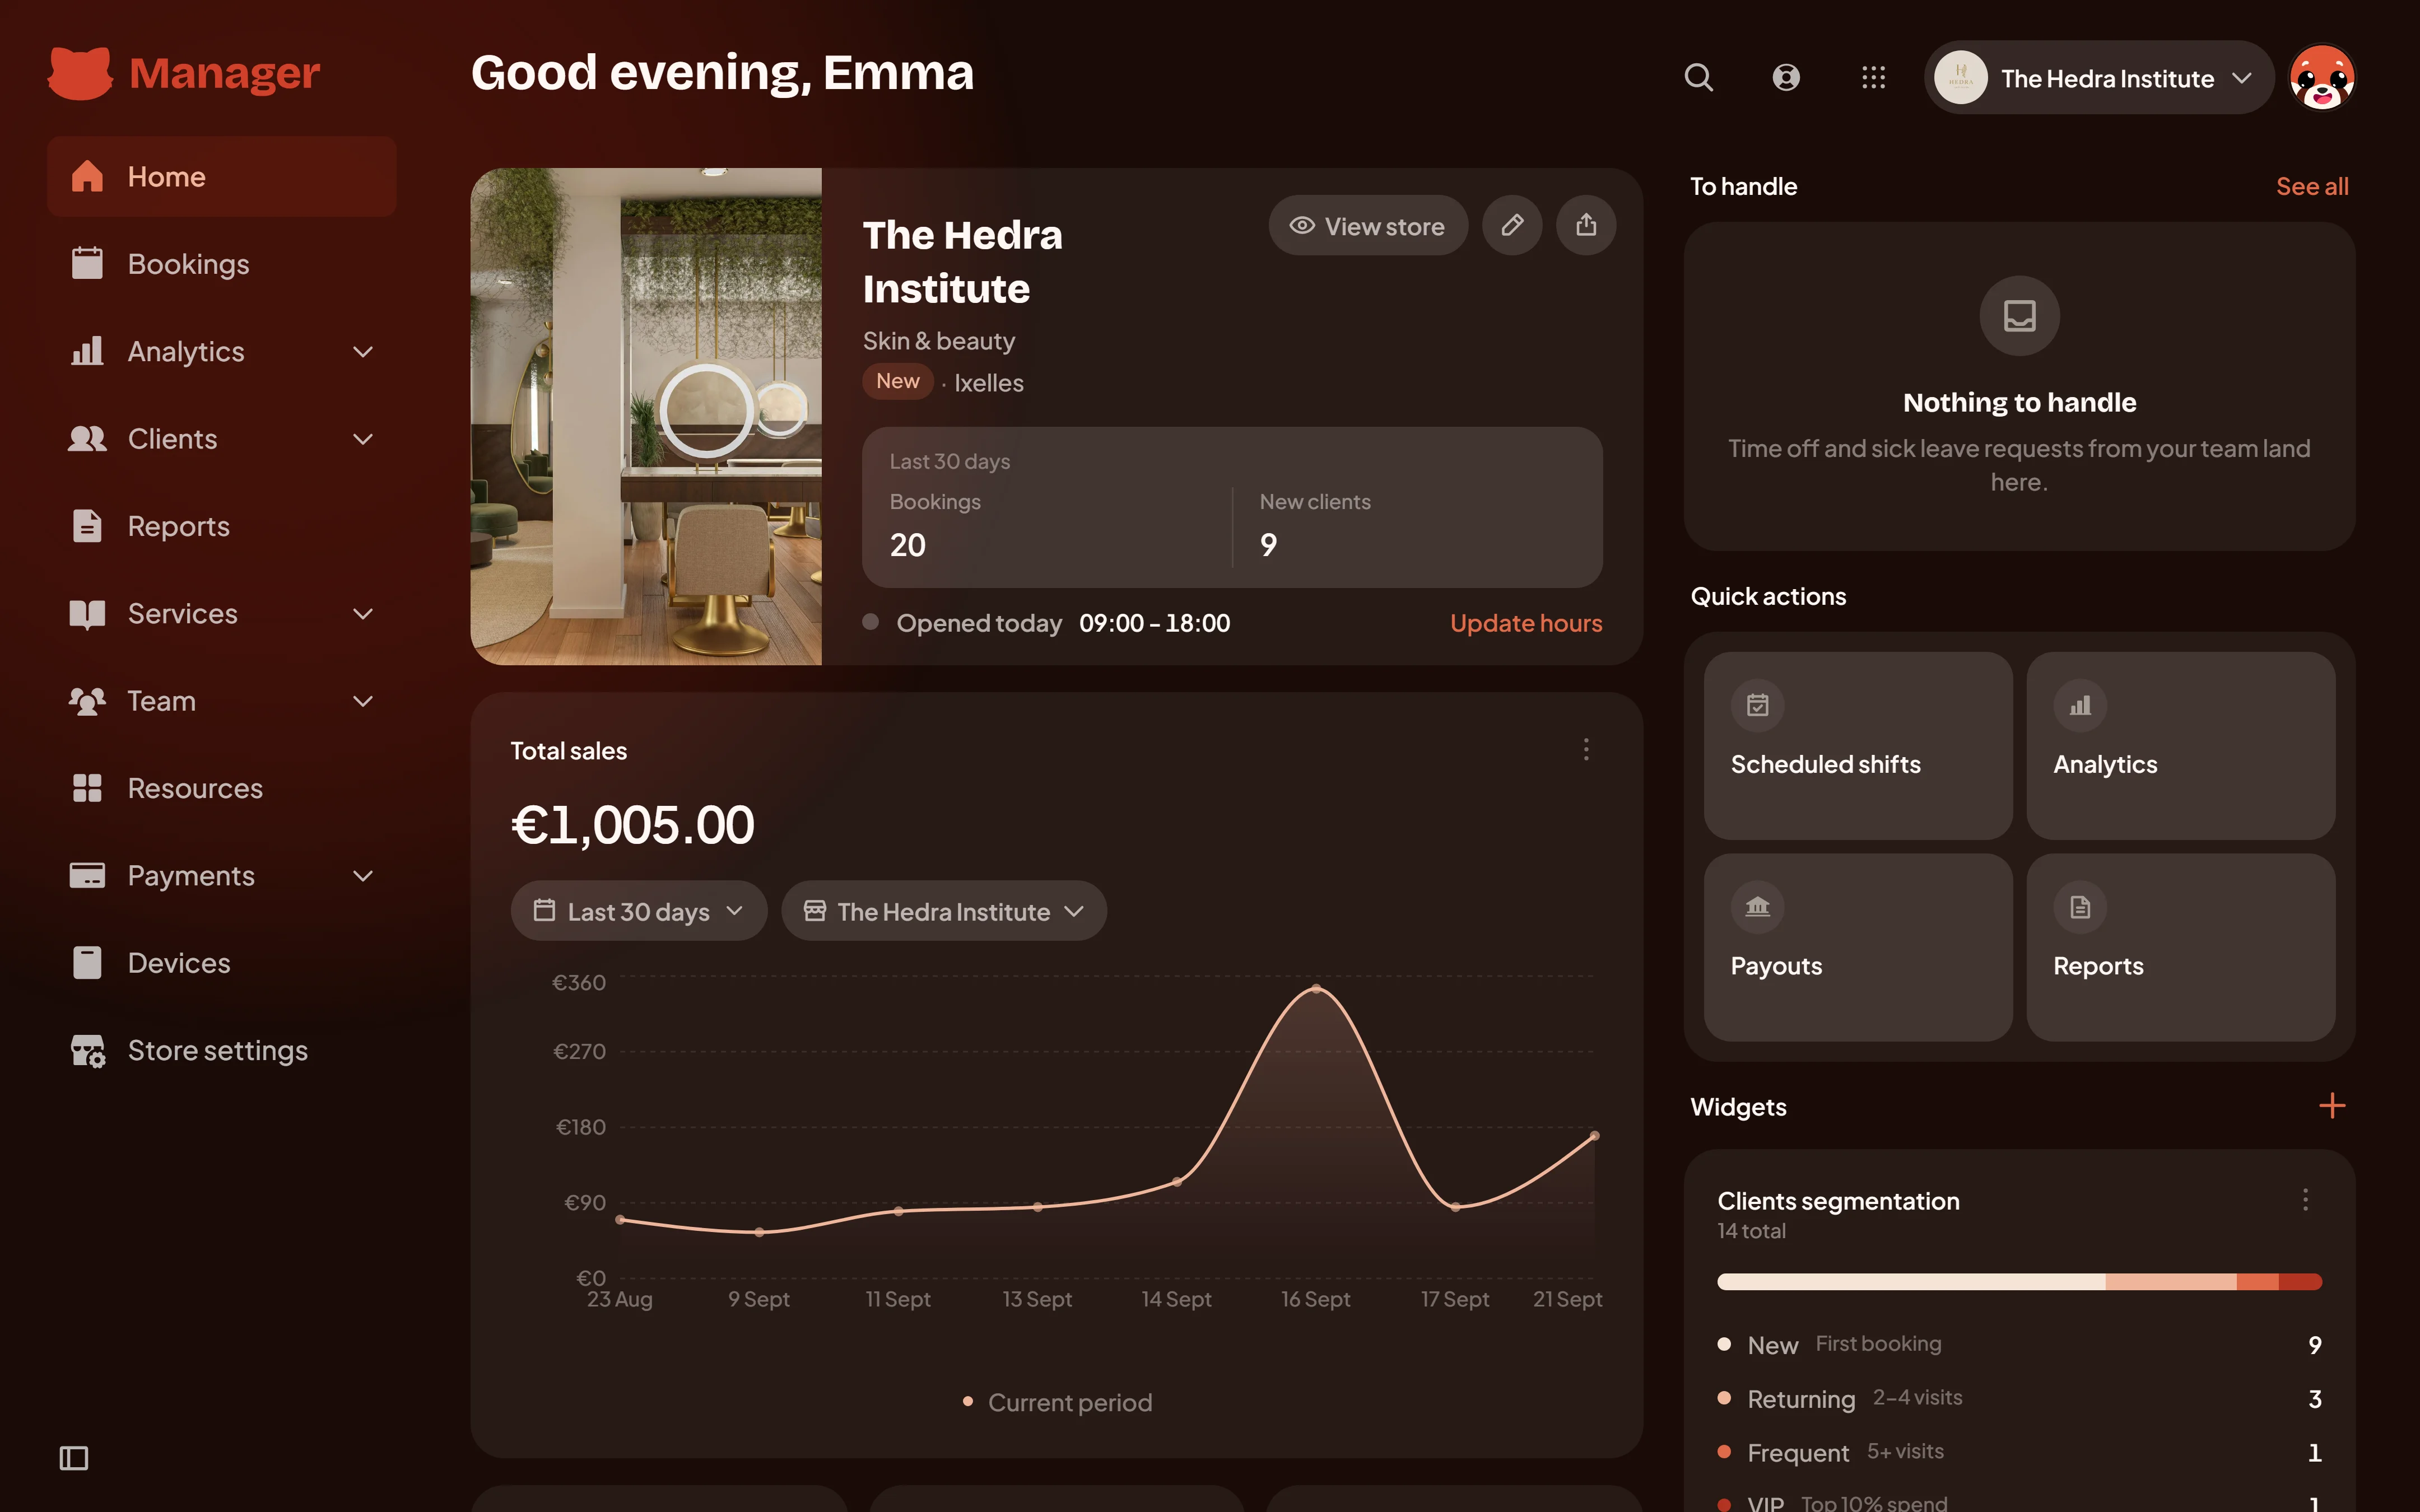Expand the Analytics sidebar chevron
This screenshot has width=2420, height=1512.
pyautogui.click(x=363, y=352)
